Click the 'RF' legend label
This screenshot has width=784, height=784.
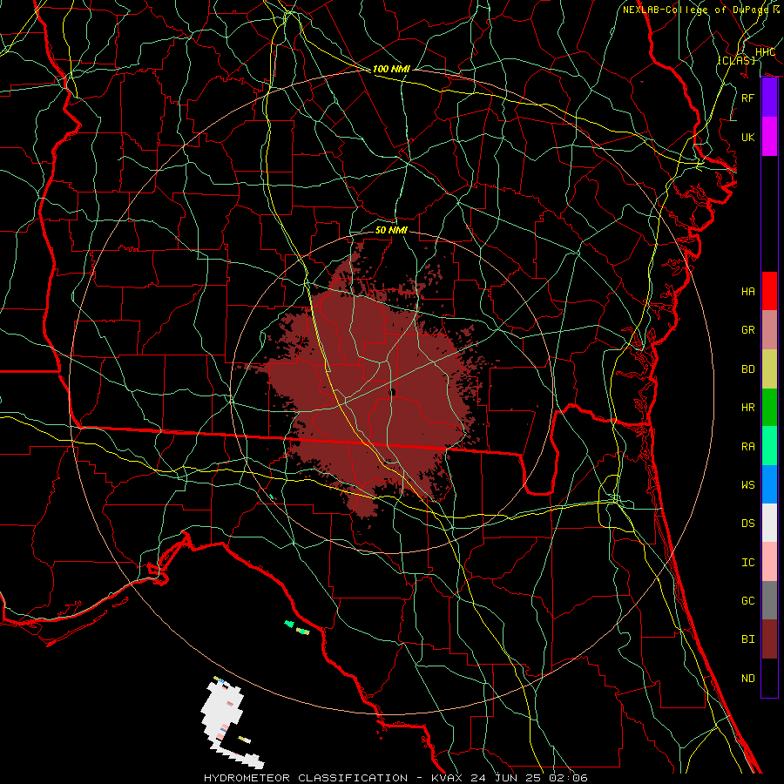[747, 98]
